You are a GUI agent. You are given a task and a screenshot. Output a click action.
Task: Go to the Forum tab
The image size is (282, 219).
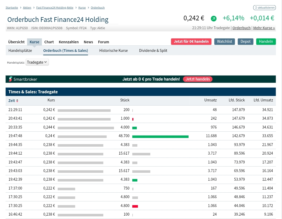(104, 42)
